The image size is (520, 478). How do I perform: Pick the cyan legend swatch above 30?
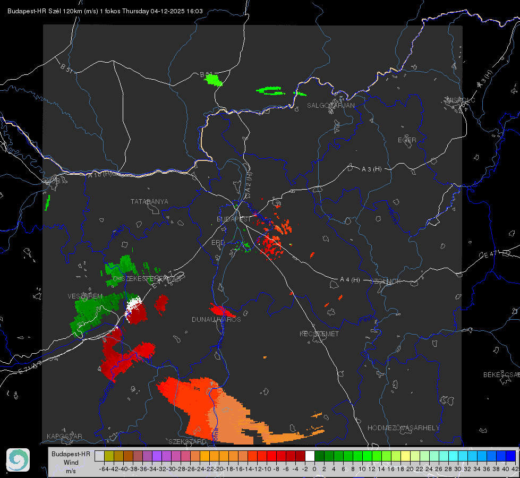click(463, 456)
